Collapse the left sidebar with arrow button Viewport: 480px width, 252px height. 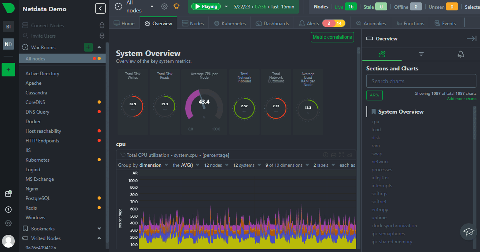click(100, 8)
